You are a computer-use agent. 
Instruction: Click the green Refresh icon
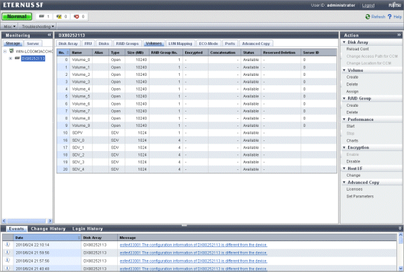[x=368, y=17]
